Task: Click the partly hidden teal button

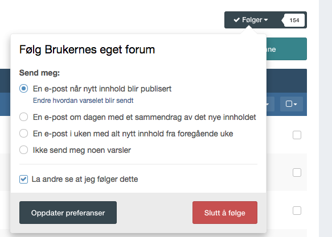Action: (286, 49)
